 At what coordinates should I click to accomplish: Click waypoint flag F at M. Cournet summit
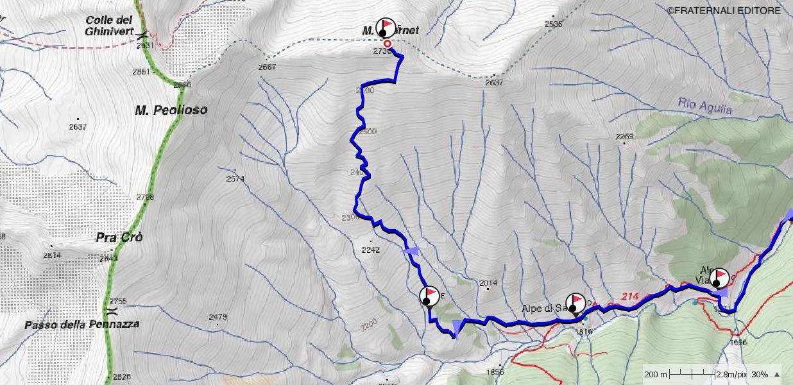pyautogui.click(x=386, y=28)
